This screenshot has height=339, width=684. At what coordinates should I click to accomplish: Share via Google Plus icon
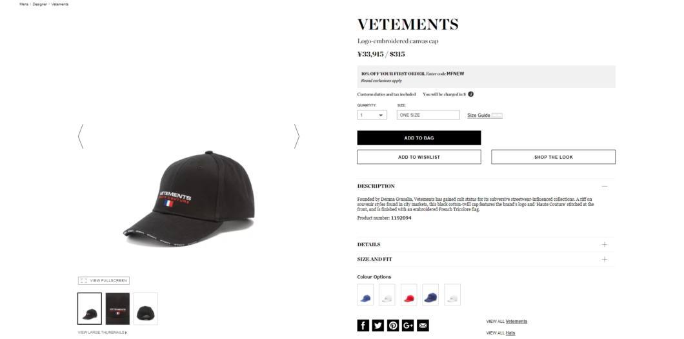(x=408, y=325)
